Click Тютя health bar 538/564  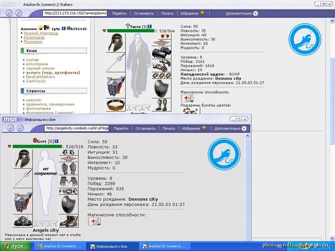tap(132, 31)
